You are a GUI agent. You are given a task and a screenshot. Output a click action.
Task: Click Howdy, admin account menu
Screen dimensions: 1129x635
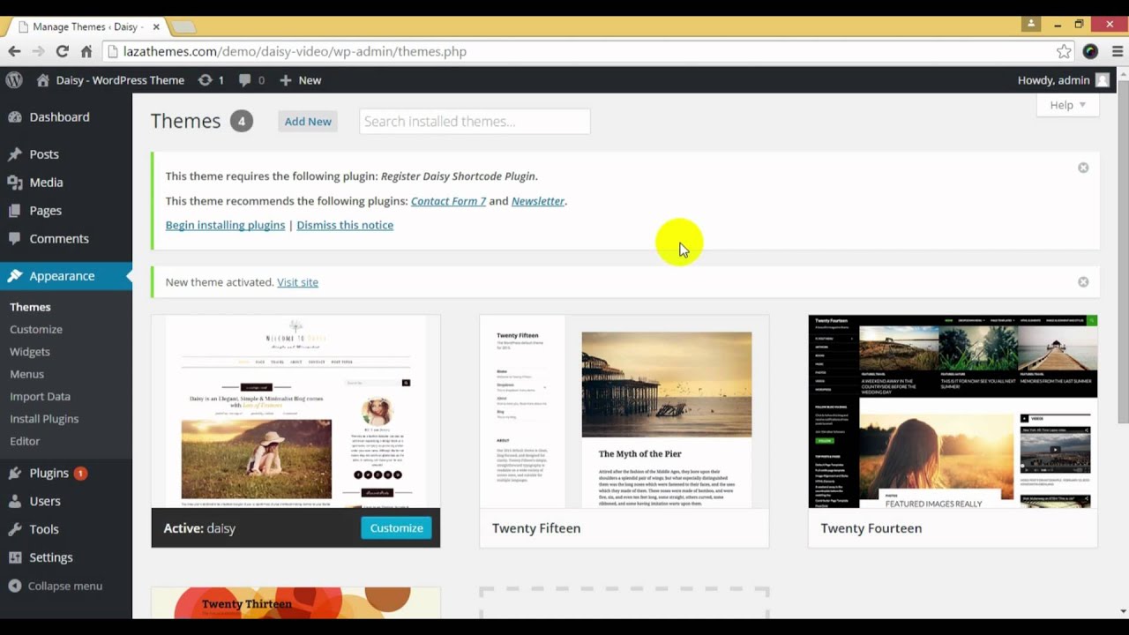1053,80
